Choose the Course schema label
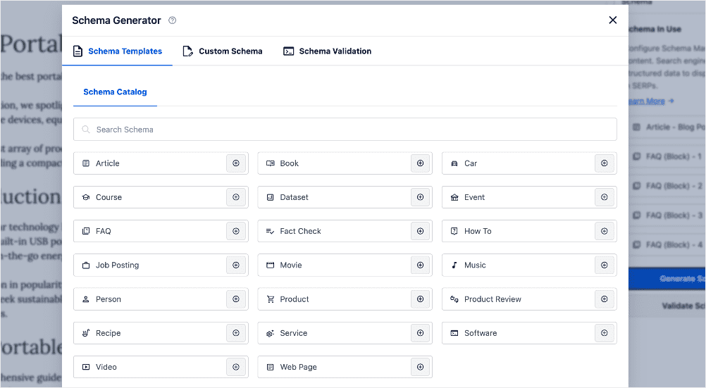 pyautogui.click(x=109, y=197)
